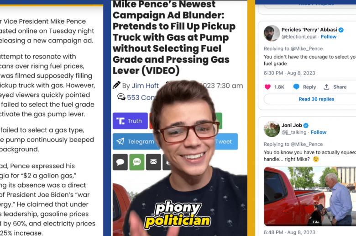Open Pericles 'Perry' Abbasi profile avatar
This screenshot has width=356, height=236.
(x=272, y=33)
